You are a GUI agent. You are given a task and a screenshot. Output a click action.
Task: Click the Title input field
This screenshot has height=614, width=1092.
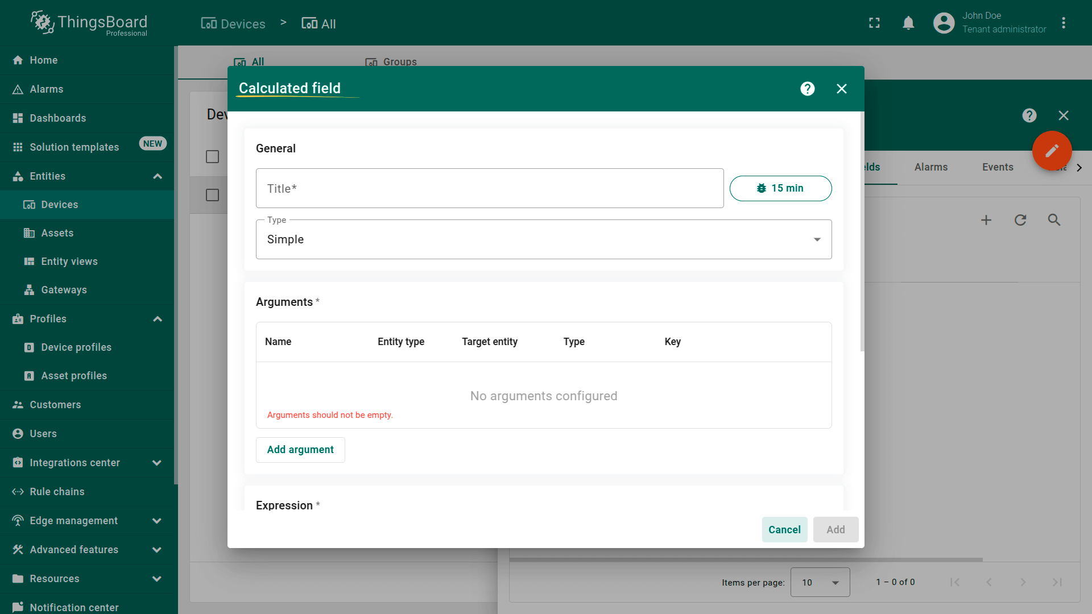coord(489,188)
